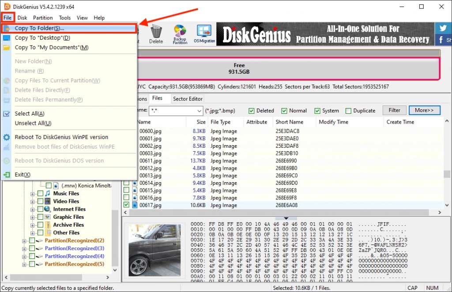
Task: Click the car photo preview thumbnail
Action: [x=154, y=250]
